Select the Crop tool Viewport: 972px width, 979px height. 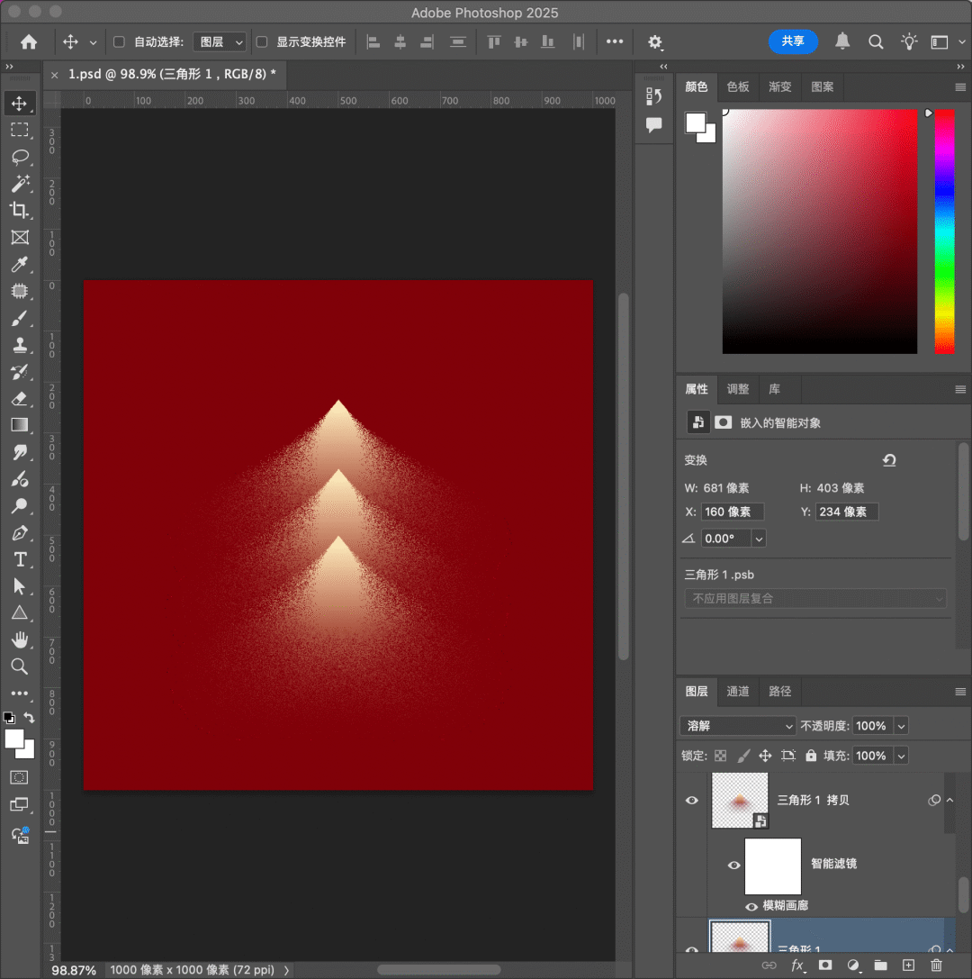coord(20,210)
